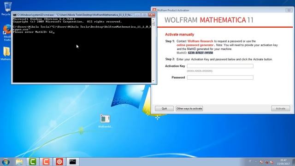Click the cmd window title bar icon
The width and height of the screenshot is (295, 166).
15,15
